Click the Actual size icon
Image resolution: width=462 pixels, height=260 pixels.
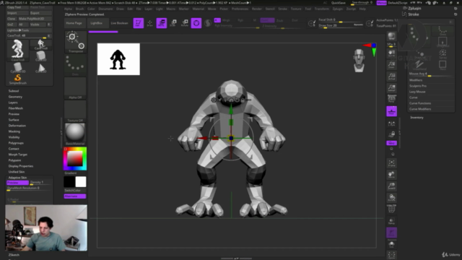click(x=391, y=77)
